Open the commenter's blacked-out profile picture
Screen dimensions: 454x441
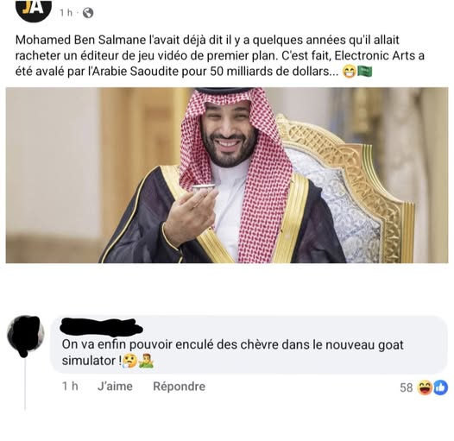[26, 335]
